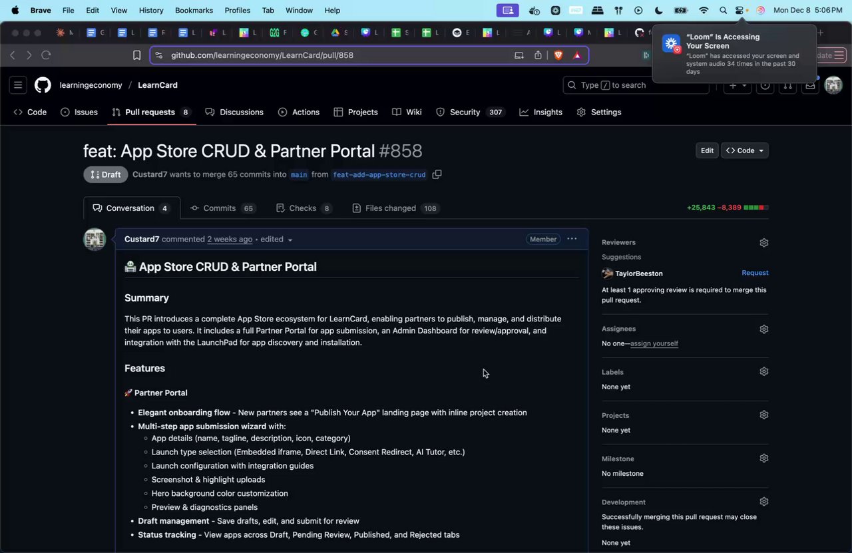
Task: Open the Labels gear settings
Action: (x=763, y=372)
